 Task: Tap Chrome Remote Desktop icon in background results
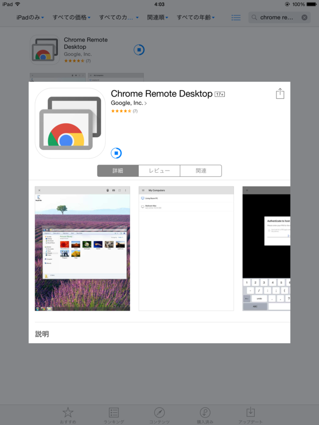pyautogui.click(x=45, y=49)
